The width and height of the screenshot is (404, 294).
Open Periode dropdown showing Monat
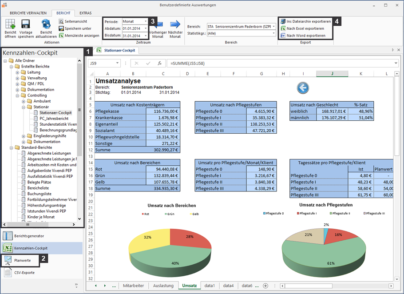[146, 21]
